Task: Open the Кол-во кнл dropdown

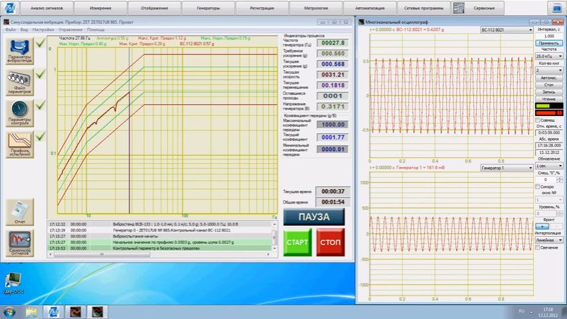Action: coord(549,70)
